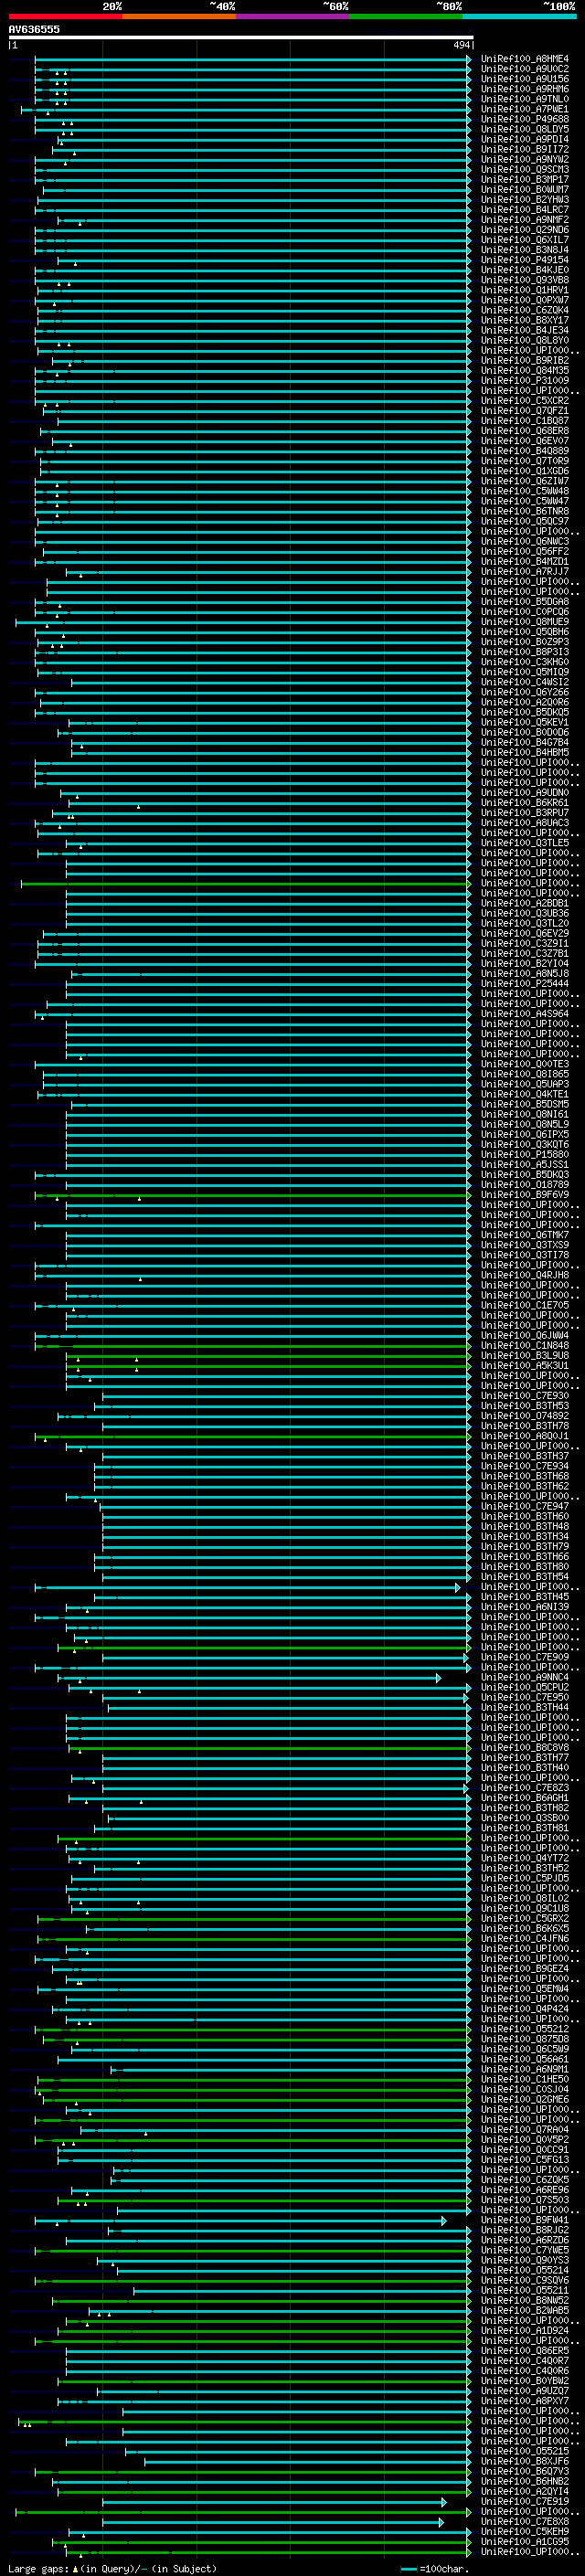Click the purple ~60% identity color bar
Image resolution: width=585 pixels, height=2576 pixels.
tap(293, 16)
